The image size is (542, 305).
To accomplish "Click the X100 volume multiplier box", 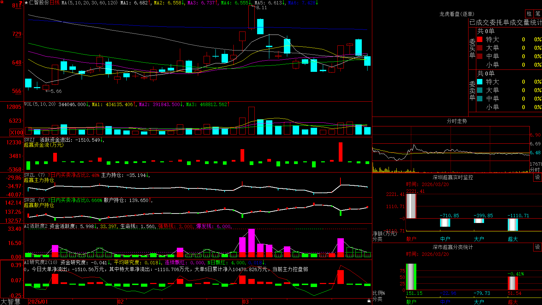I will coord(16,133).
